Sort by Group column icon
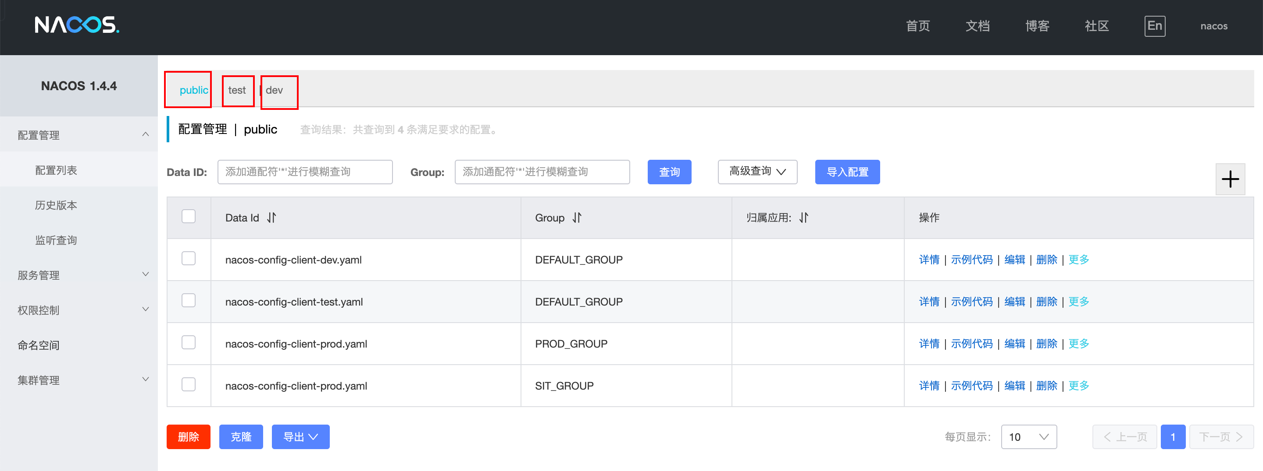The width and height of the screenshot is (1263, 471). pyautogui.click(x=577, y=218)
